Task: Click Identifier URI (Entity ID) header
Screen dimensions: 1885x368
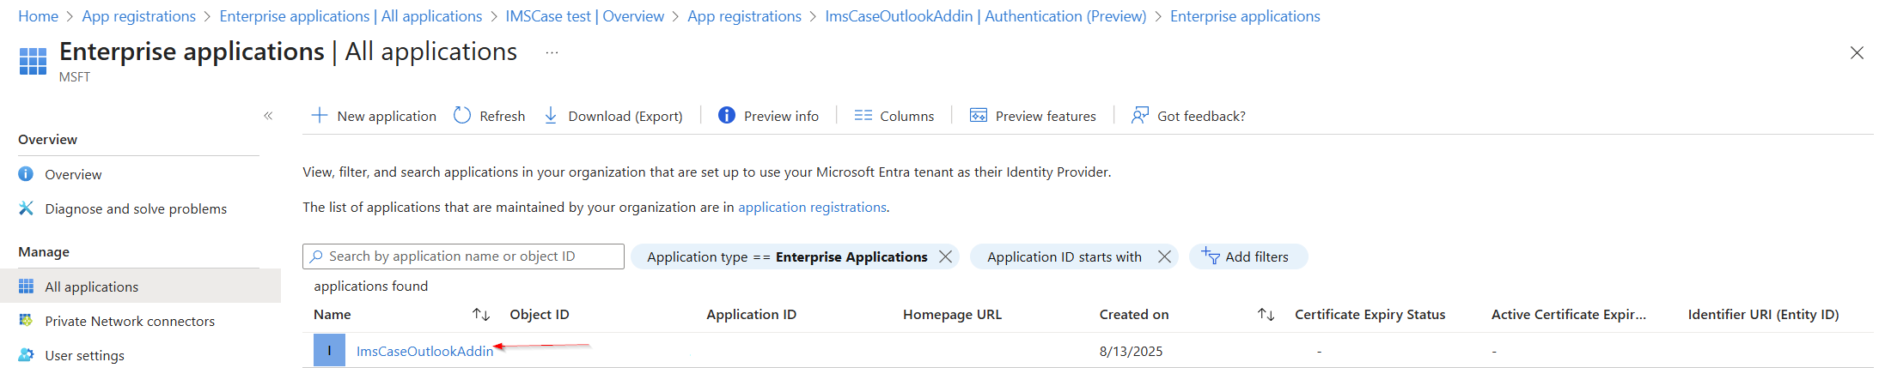Action: (1763, 315)
